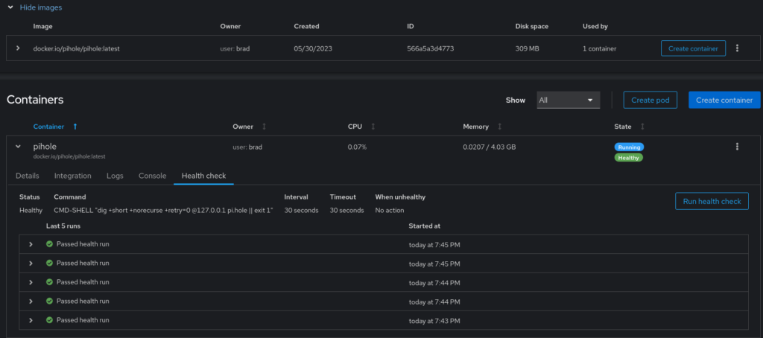Click the Run health check button
Image resolution: width=763 pixels, height=338 pixels.
click(x=711, y=201)
